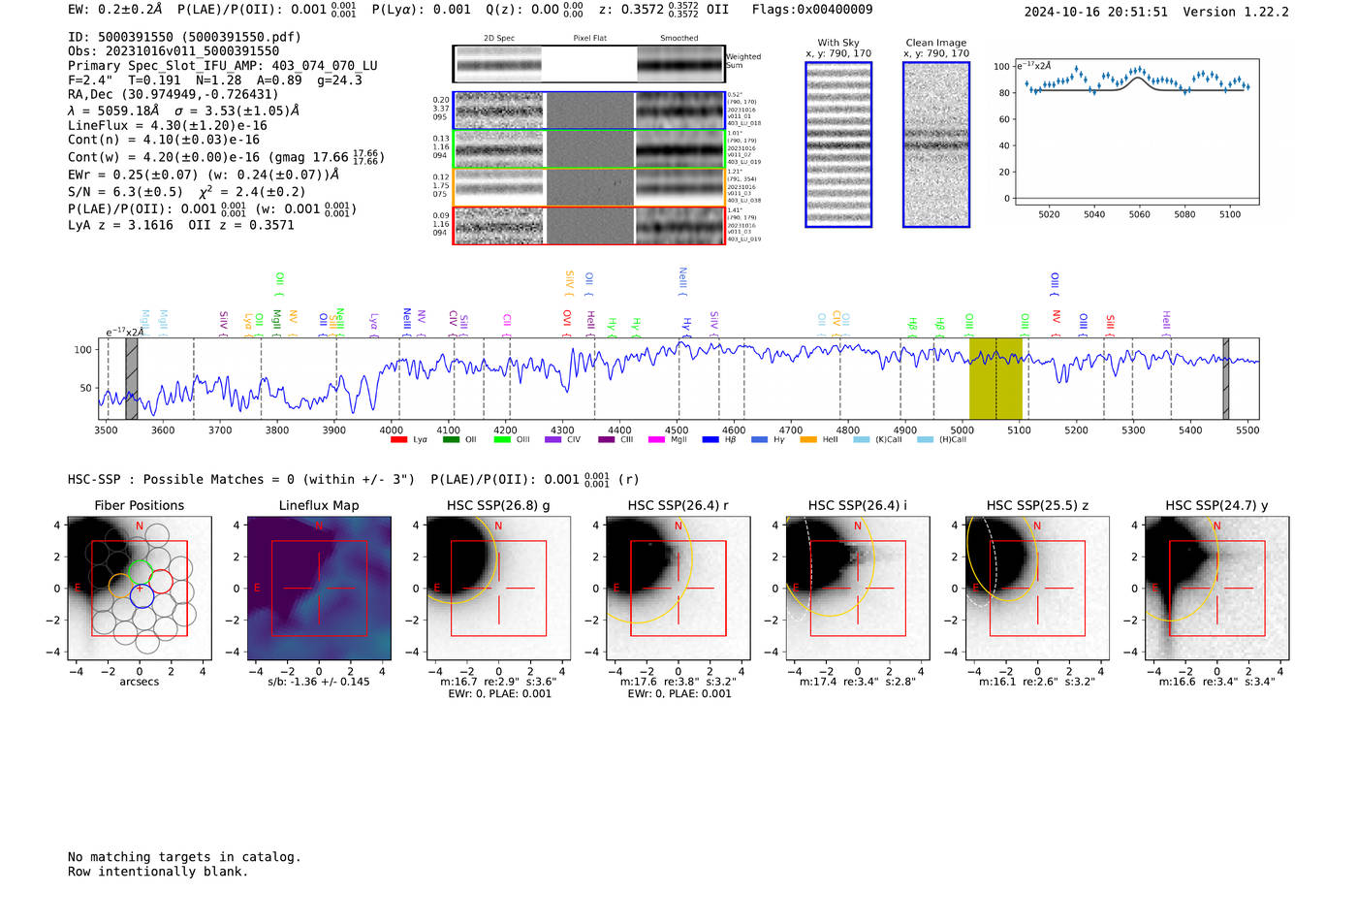
Task: Click the HSC-SSP Possible Matches heading
Action: tap(241, 479)
